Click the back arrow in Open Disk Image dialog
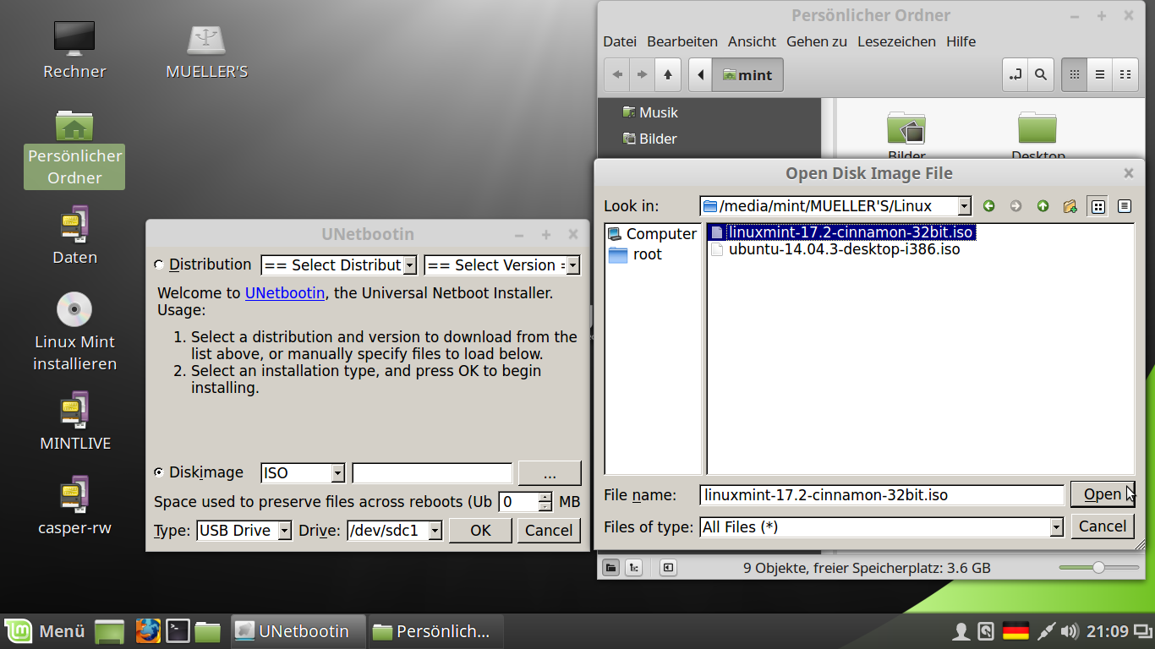The width and height of the screenshot is (1155, 649). click(x=988, y=206)
